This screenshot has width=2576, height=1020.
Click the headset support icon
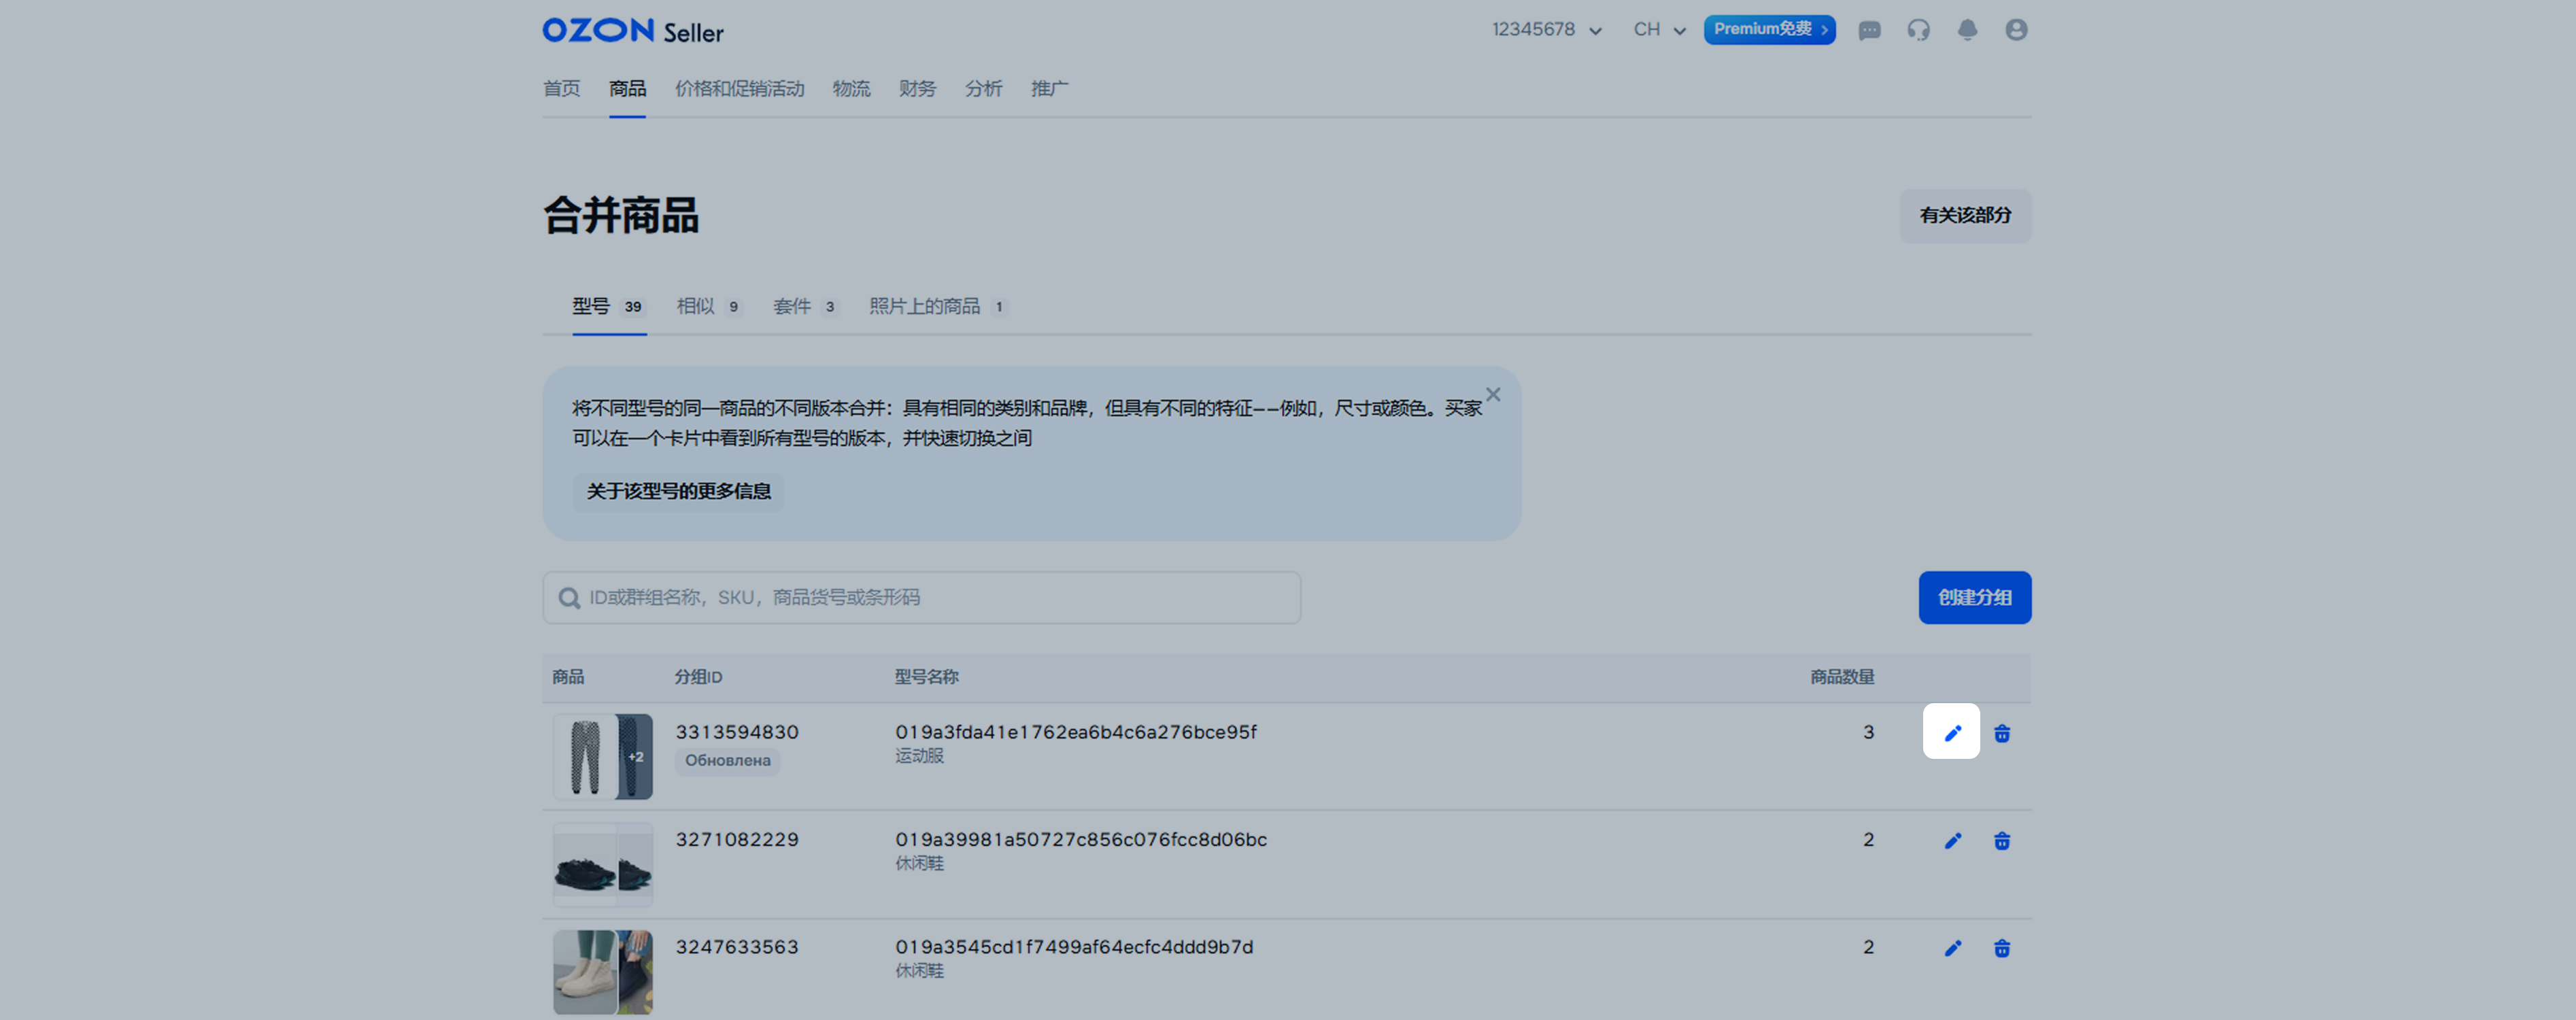pos(1918,30)
